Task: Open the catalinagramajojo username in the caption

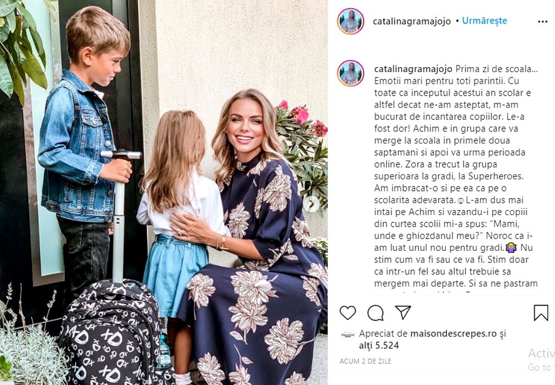Action: click(x=413, y=69)
